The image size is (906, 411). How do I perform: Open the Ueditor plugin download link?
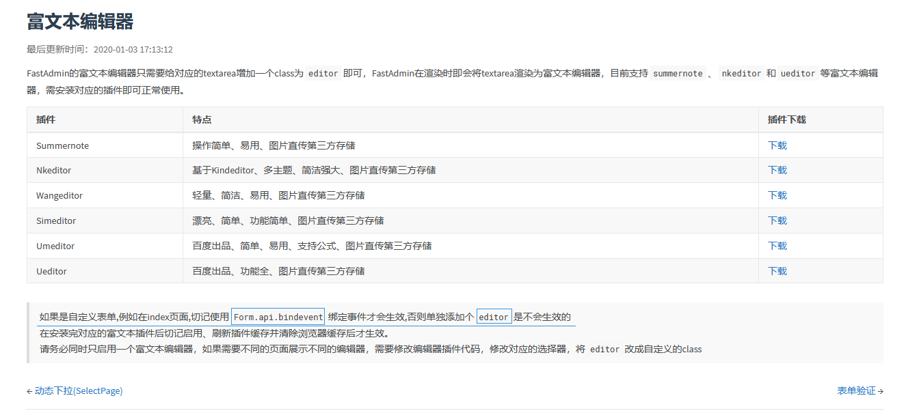click(x=777, y=271)
